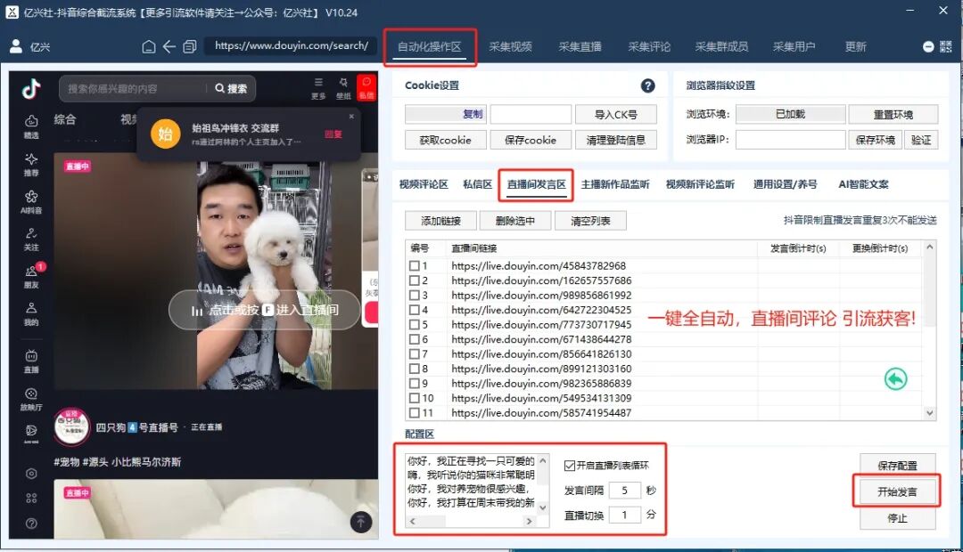Click the 清空列表 button

[590, 221]
